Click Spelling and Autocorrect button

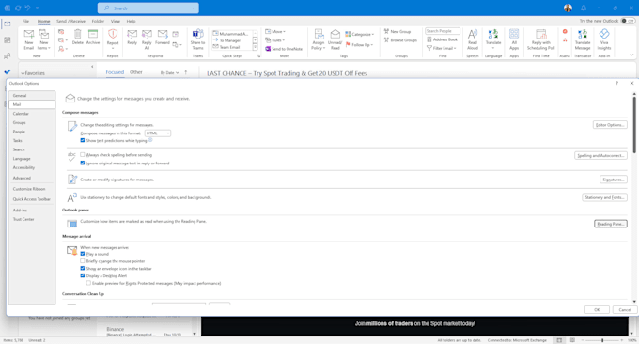click(x=600, y=155)
